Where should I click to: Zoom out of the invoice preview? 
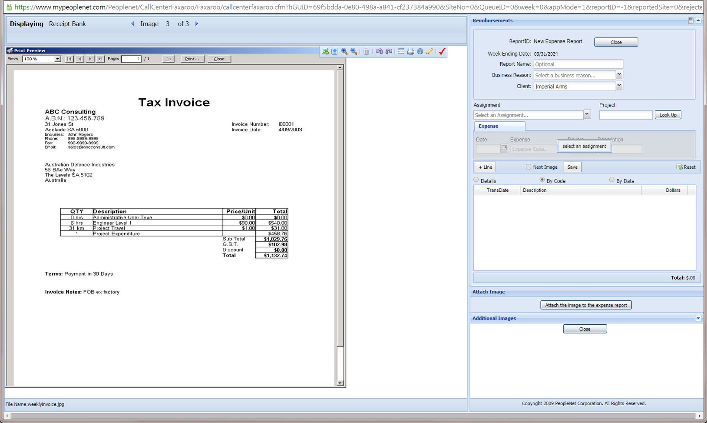353,51
